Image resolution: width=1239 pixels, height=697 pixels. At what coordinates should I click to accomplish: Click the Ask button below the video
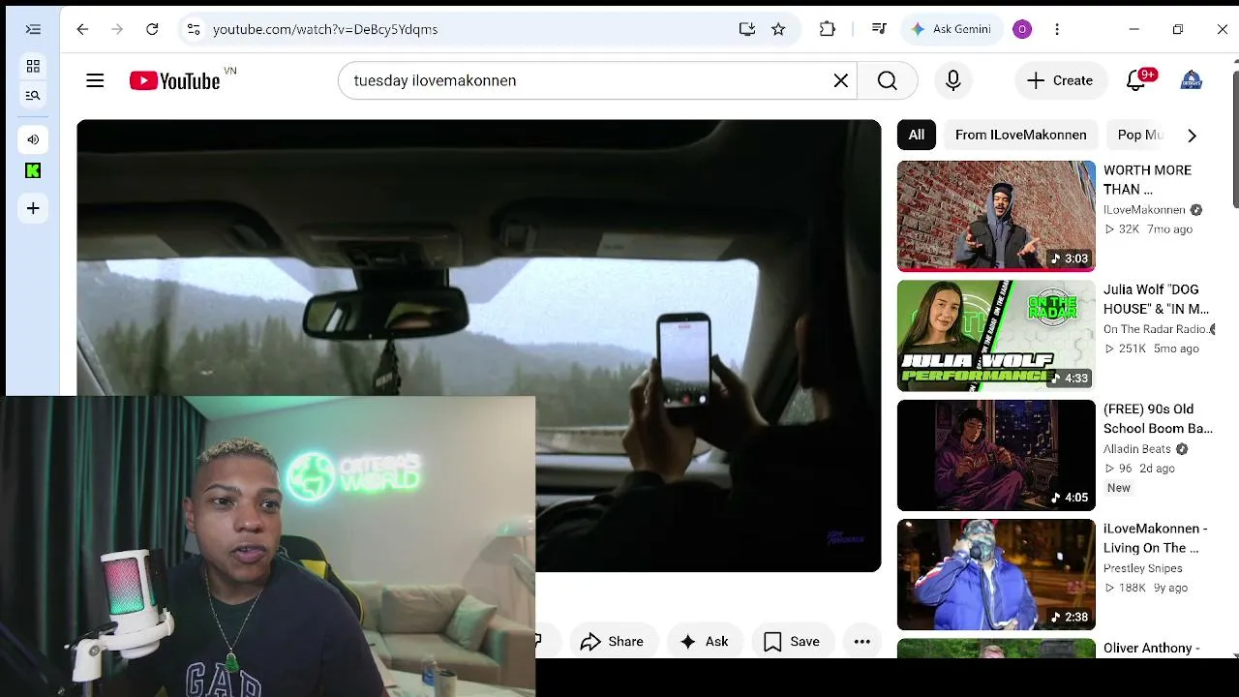click(x=704, y=641)
